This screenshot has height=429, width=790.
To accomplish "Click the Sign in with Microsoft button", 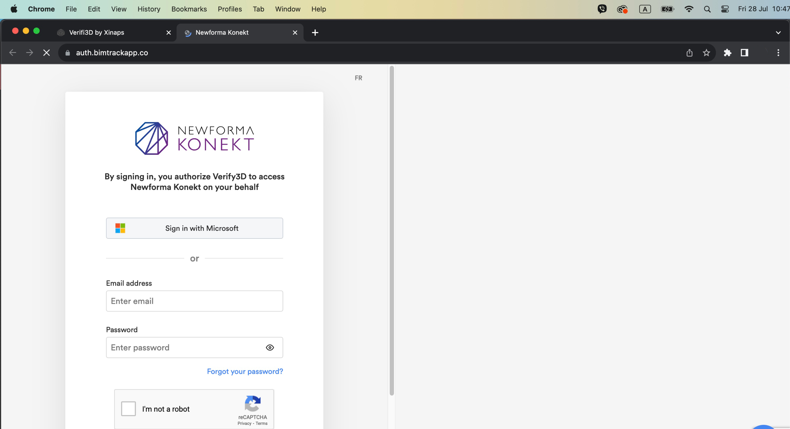I will [194, 228].
